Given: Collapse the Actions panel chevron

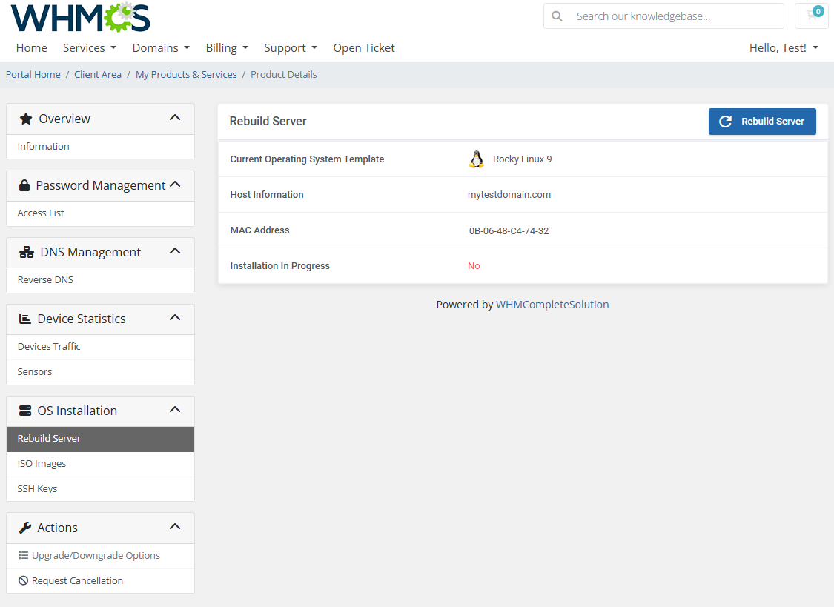Looking at the screenshot, I should pyautogui.click(x=175, y=527).
